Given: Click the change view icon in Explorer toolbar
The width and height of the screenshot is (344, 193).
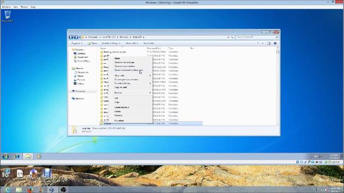Looking at the screenshot, I should pos(258,43).
